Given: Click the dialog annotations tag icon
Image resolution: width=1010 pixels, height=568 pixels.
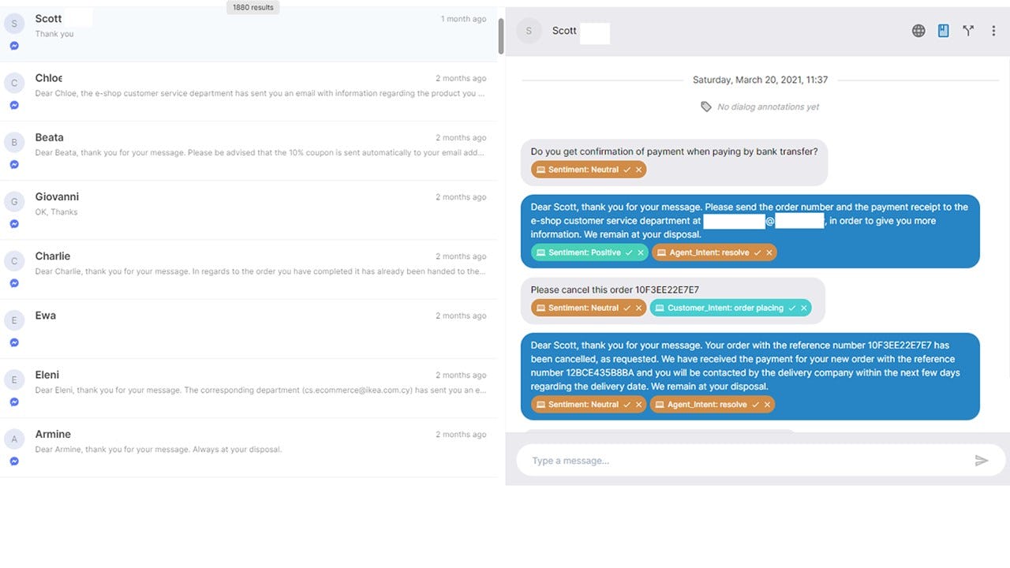Looking at the screenshot, I should tap(706, 106).
